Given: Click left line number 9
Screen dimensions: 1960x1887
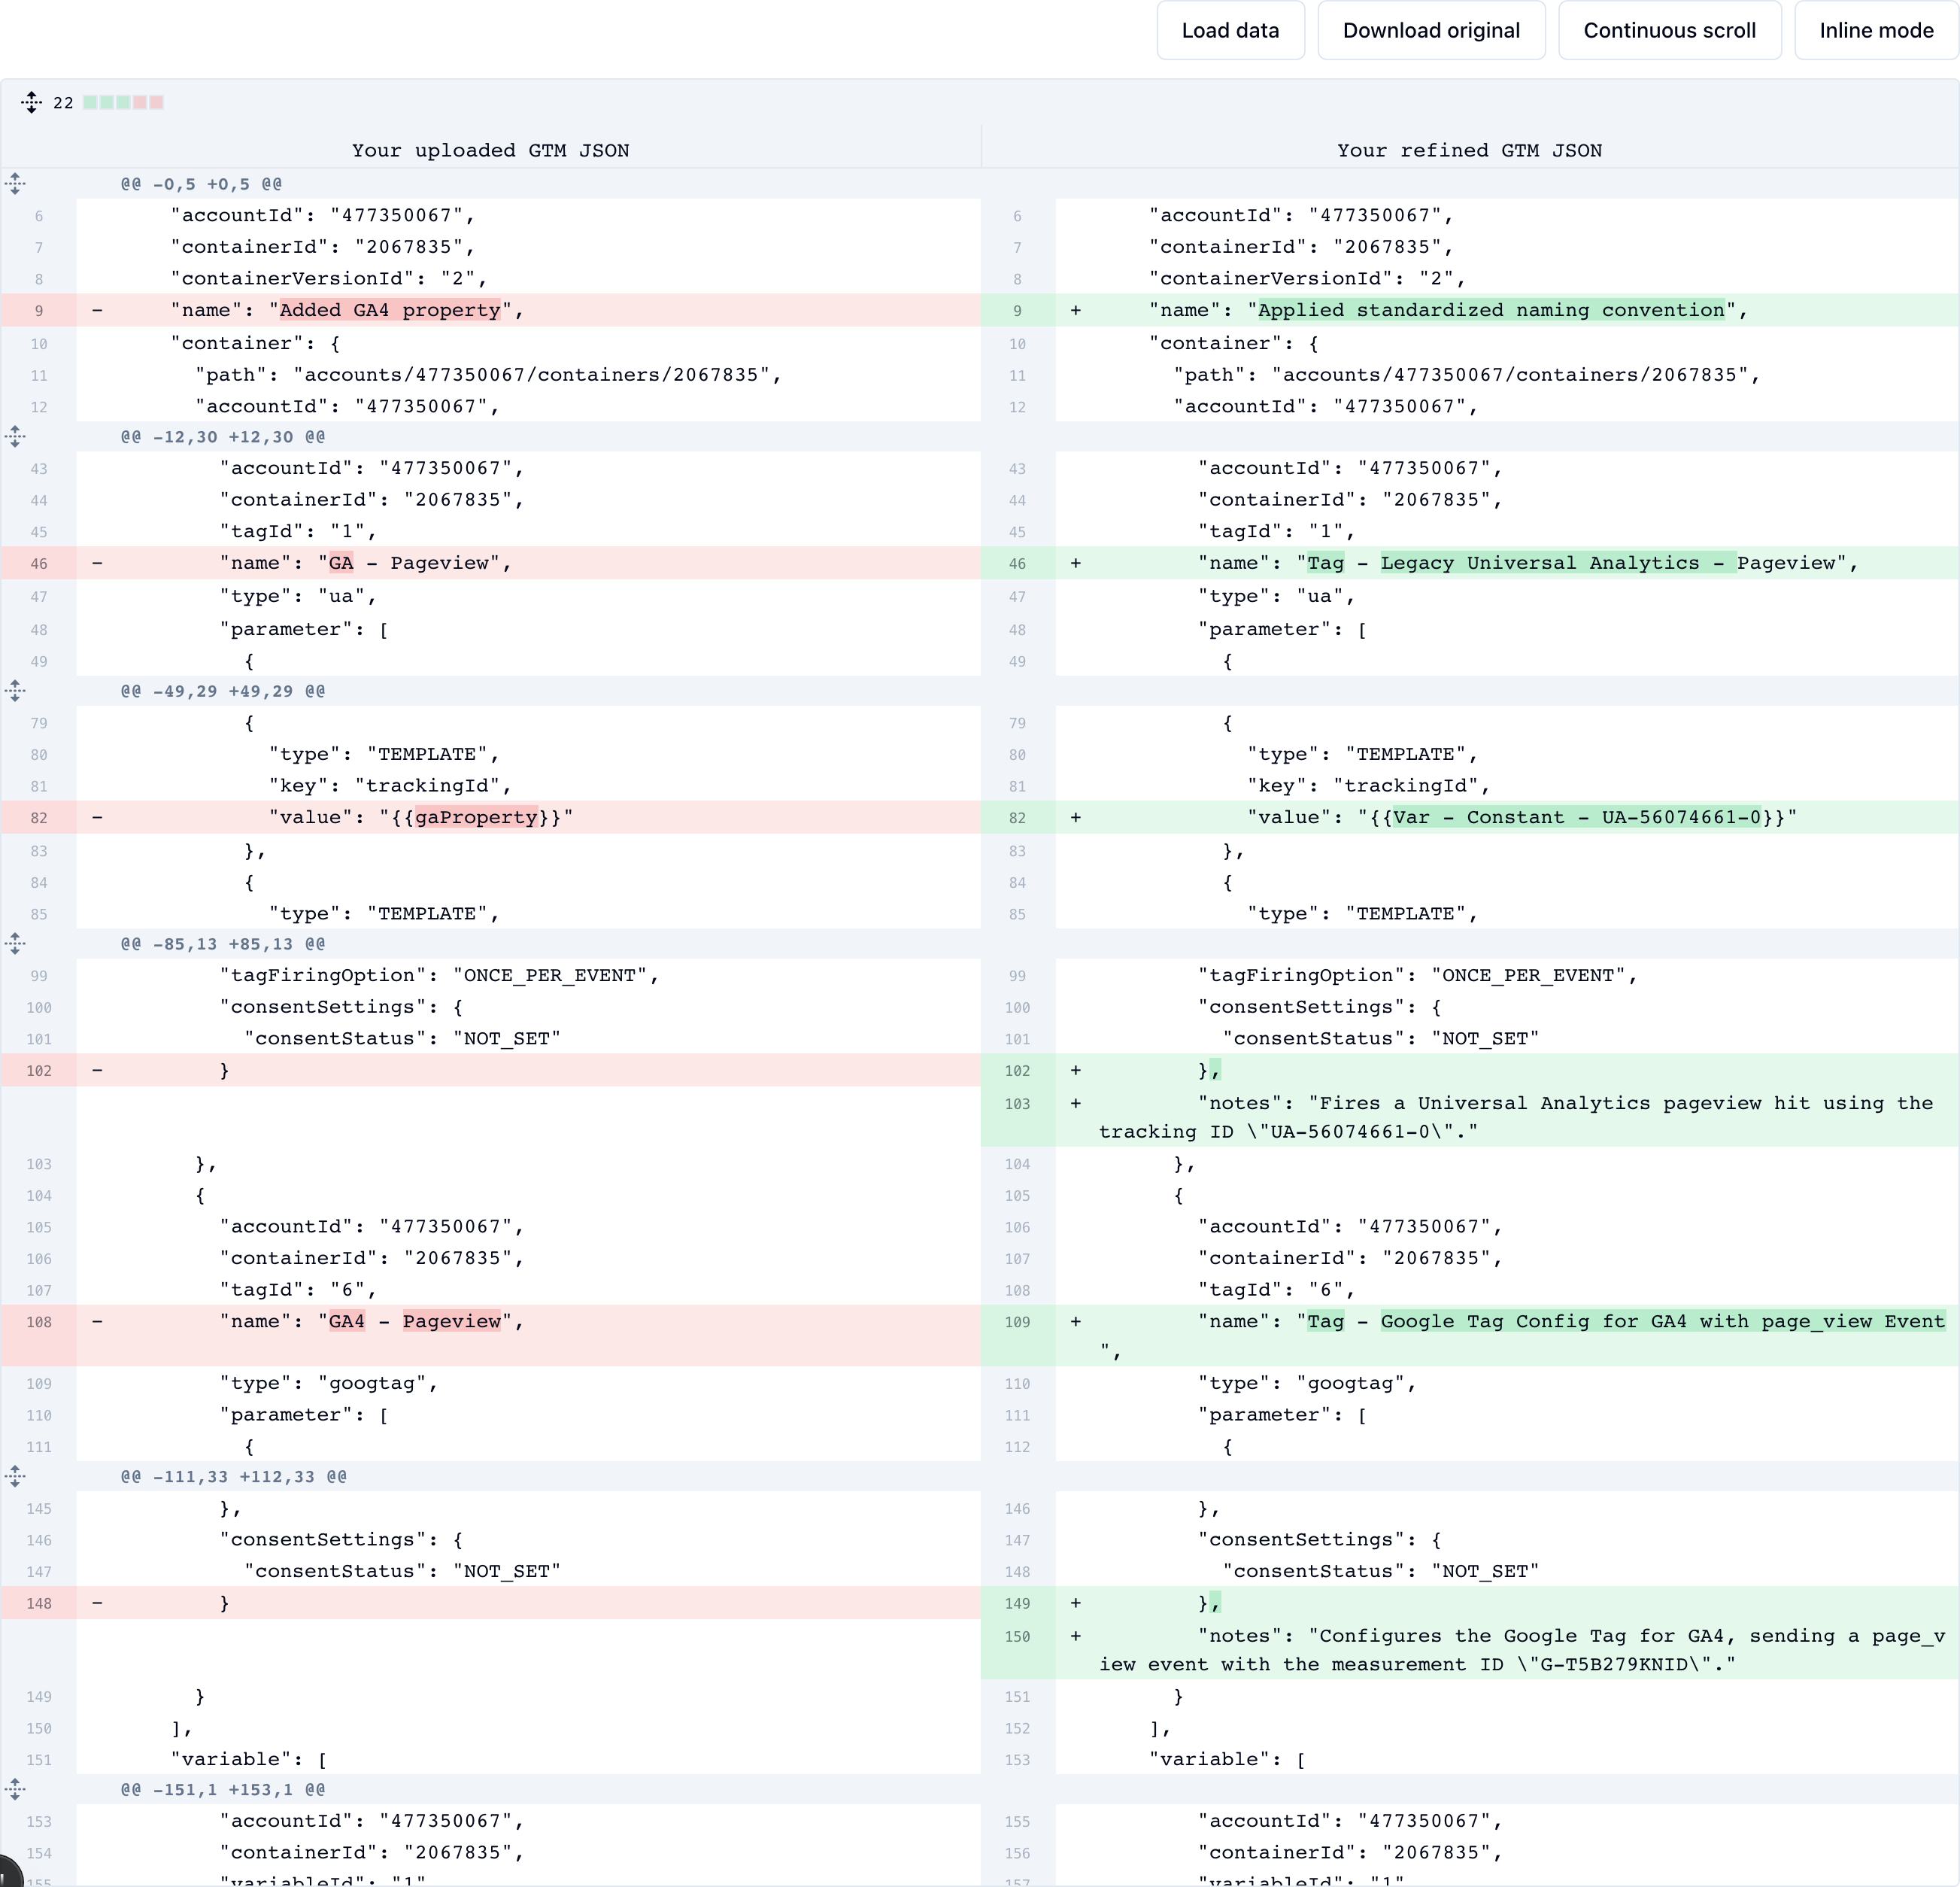Looking at the screenshot, I should point(38,311).
